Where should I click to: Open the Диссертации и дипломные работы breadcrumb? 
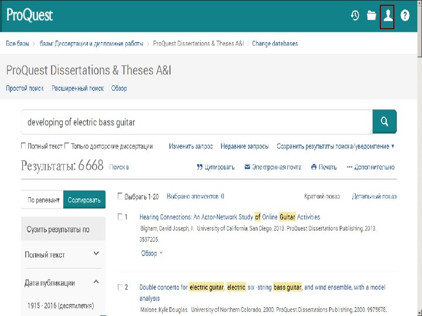pos(91,43)
